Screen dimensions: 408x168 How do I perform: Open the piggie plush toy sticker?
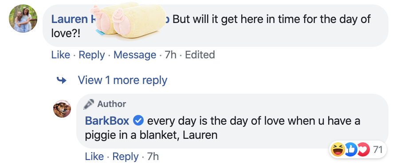128,21
